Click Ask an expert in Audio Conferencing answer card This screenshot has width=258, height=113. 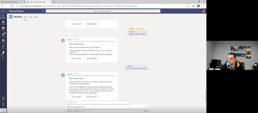pyautogui.click(x=76, y=97)
